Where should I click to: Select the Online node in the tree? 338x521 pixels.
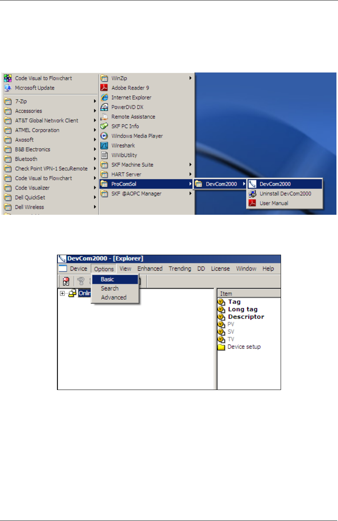click(x=84, y=293)
